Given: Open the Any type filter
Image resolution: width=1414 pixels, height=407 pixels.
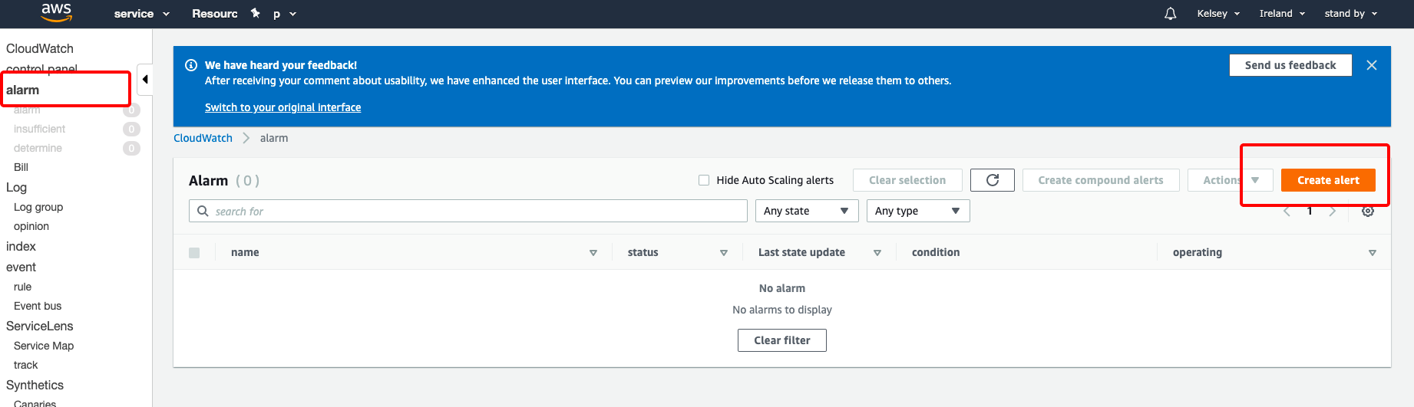Looking at the screenshot, I should [x=918, y=211].
